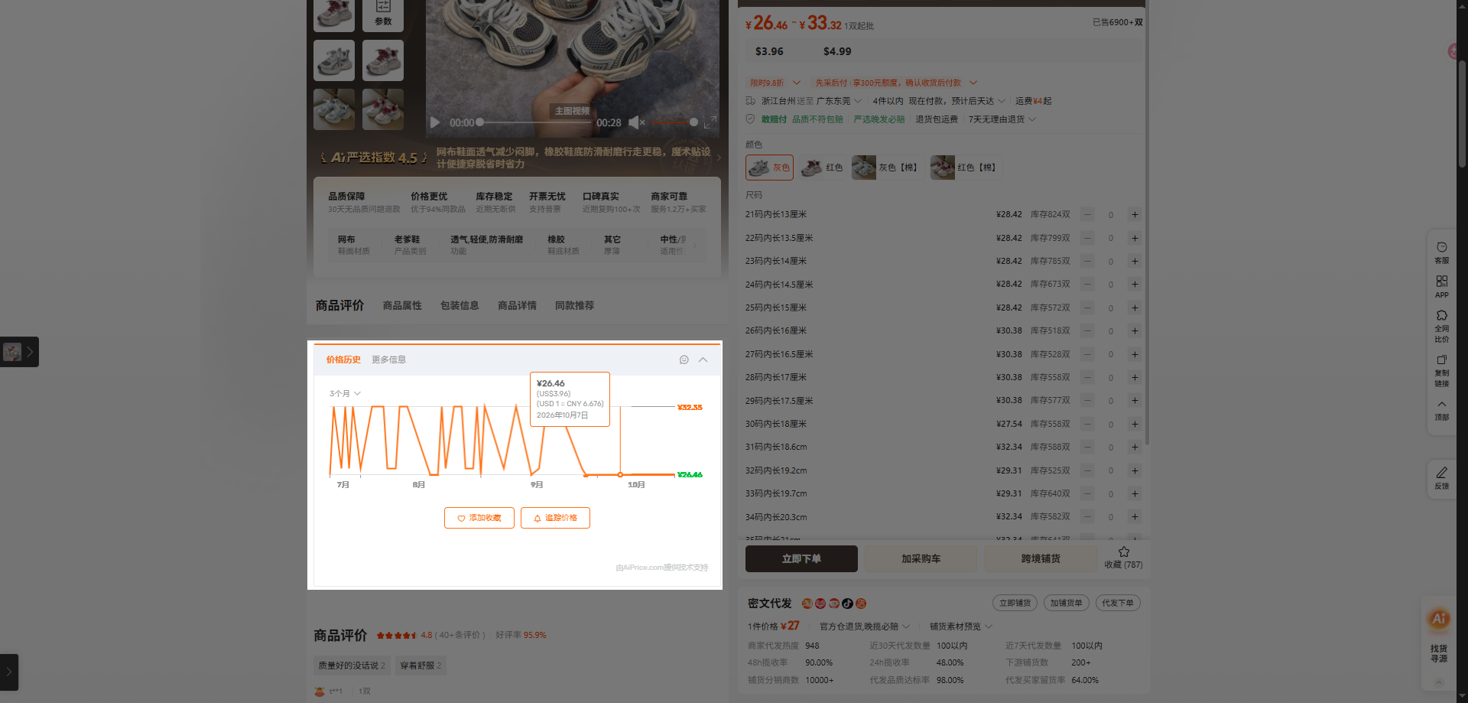Click the 添加收藏 button under chart
The width and height of the screenshot is (1468, 703).
click(x=479, y=518)
